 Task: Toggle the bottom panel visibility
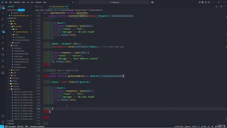tap(206, 2)
